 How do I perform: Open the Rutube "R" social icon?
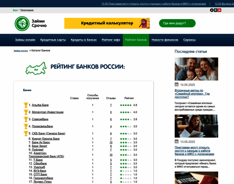click(216, 10)
